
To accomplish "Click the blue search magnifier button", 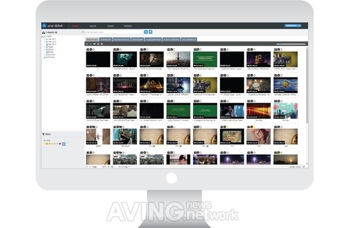I will tap(146, 32).
